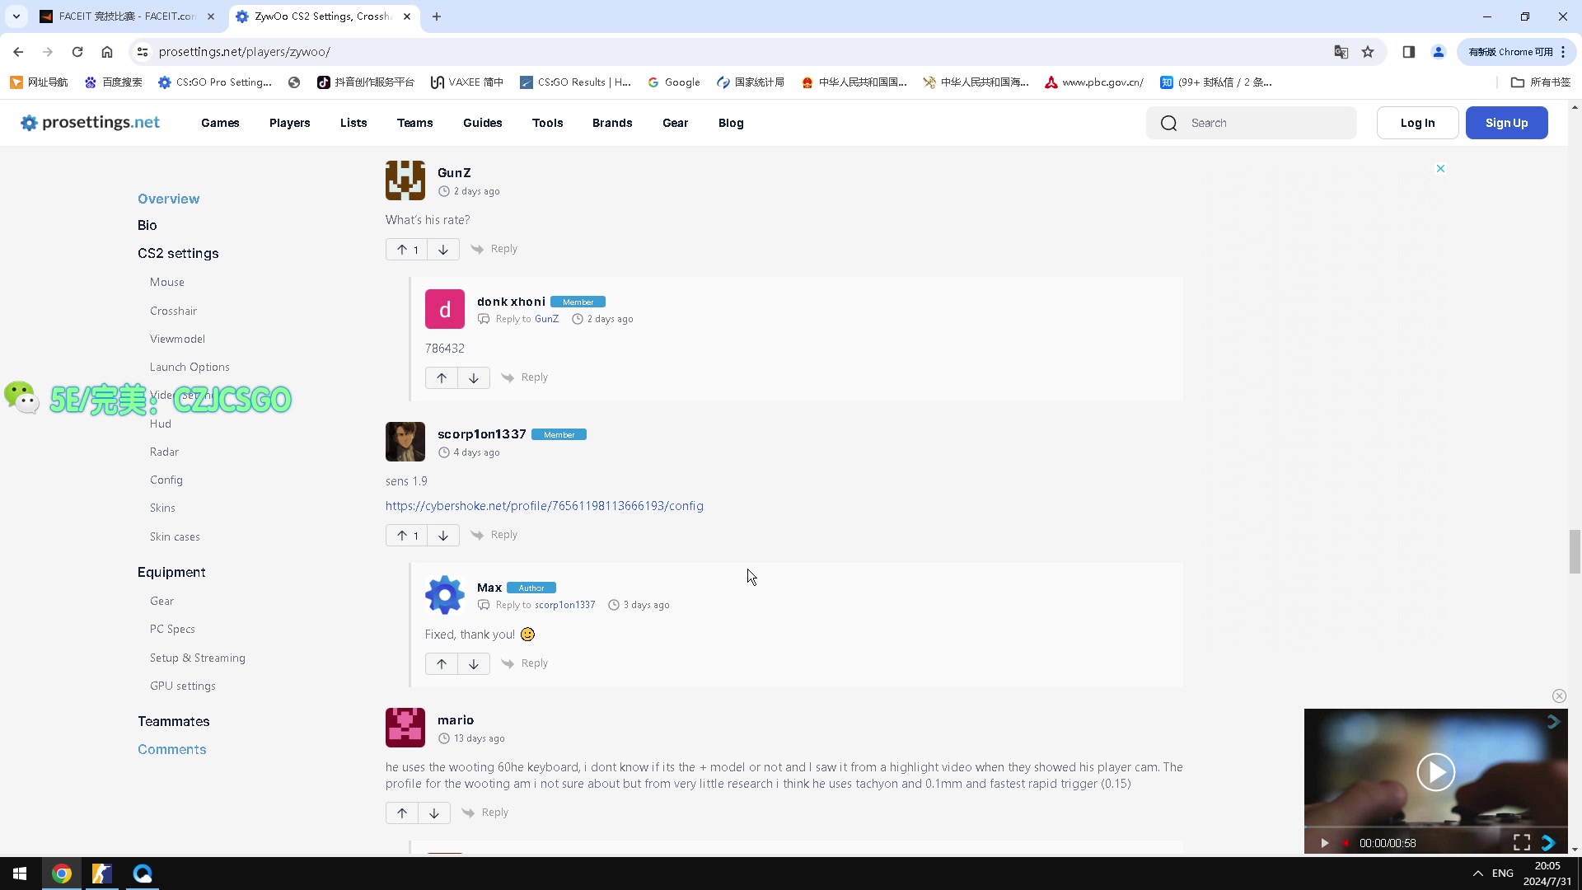Click the CS2 settings sidebar section
Image resolution: width=1582 pixels, height=890 pixels.
pos(177,253)
